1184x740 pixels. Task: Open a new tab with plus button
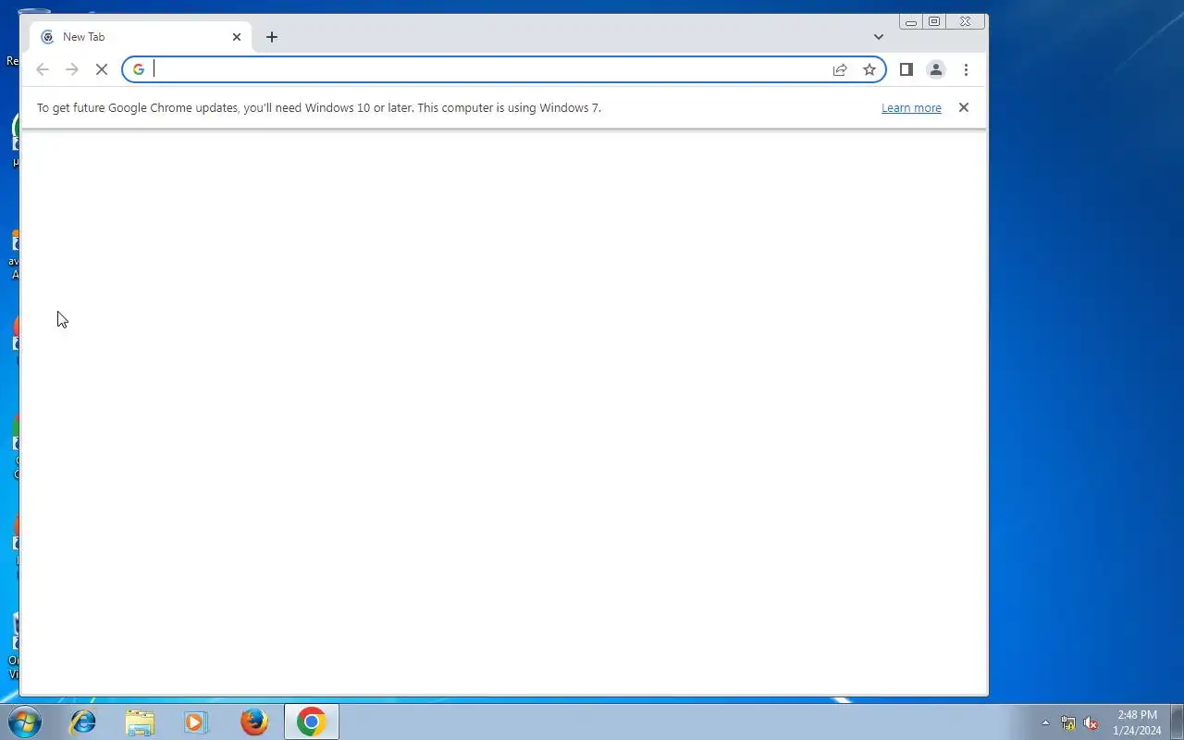[x=272, y=37]
